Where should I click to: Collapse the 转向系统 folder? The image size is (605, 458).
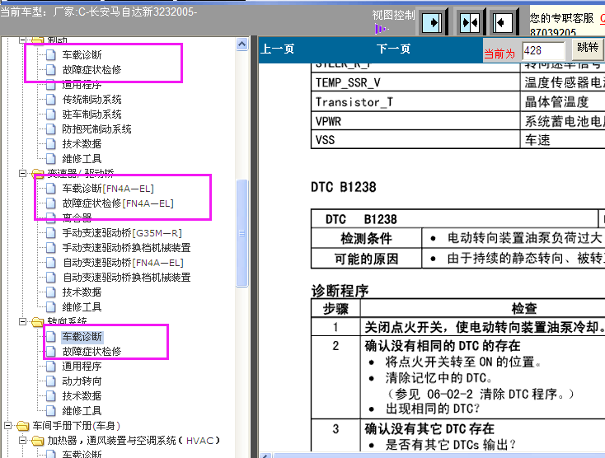click(x=23, y=321)
